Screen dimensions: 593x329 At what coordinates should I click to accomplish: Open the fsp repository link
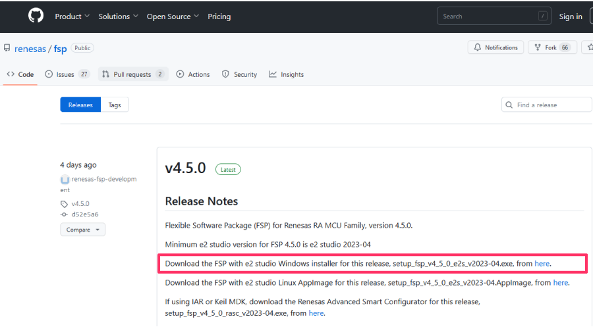pos(60,49)
